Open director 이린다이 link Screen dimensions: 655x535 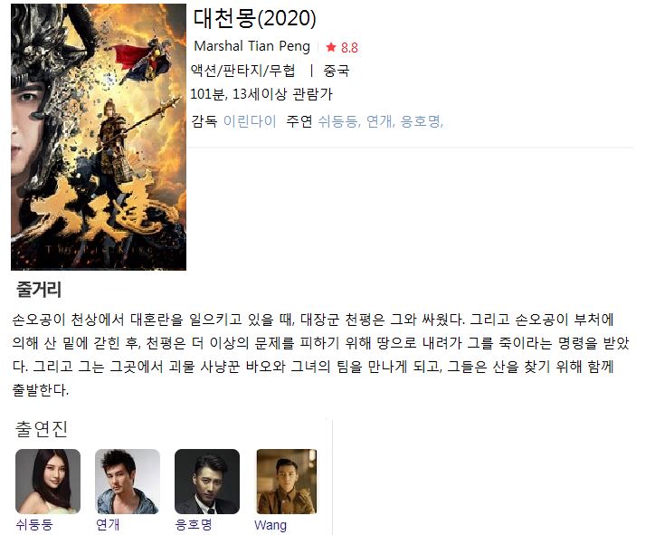(x=250, y=121)
